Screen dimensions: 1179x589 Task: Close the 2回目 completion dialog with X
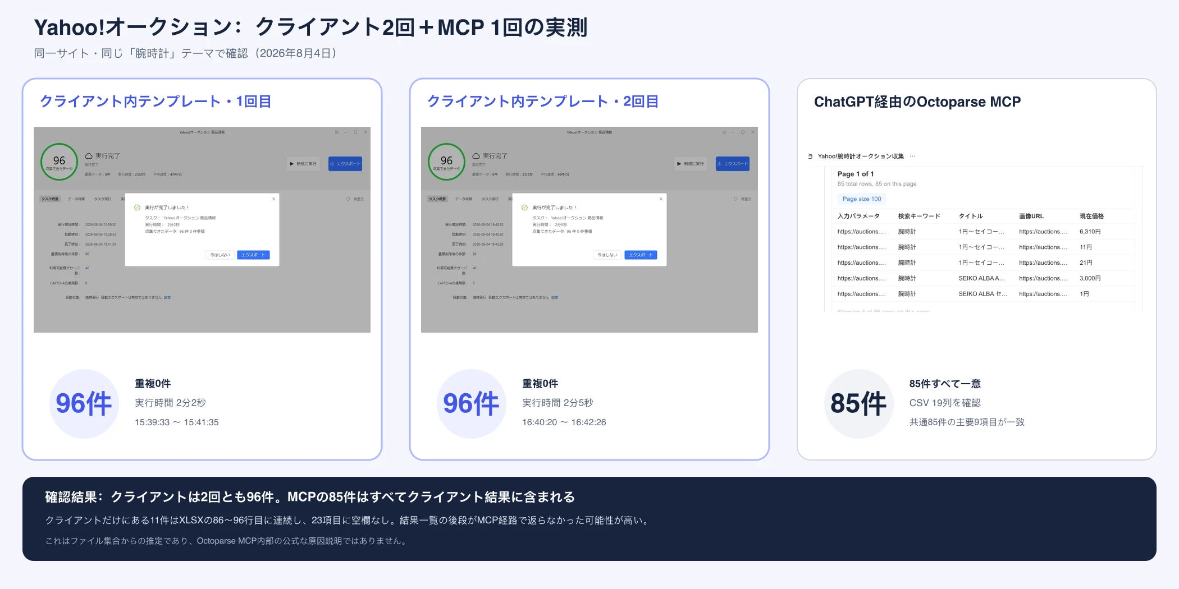[x=661, y=199]
